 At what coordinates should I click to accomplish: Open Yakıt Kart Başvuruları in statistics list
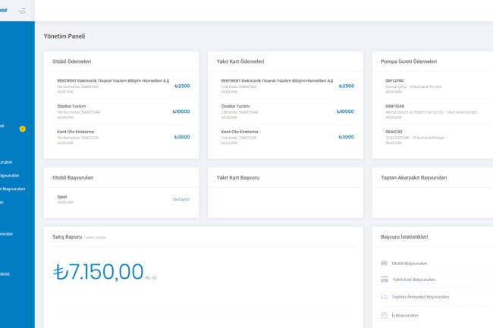(x=413, y=280)
